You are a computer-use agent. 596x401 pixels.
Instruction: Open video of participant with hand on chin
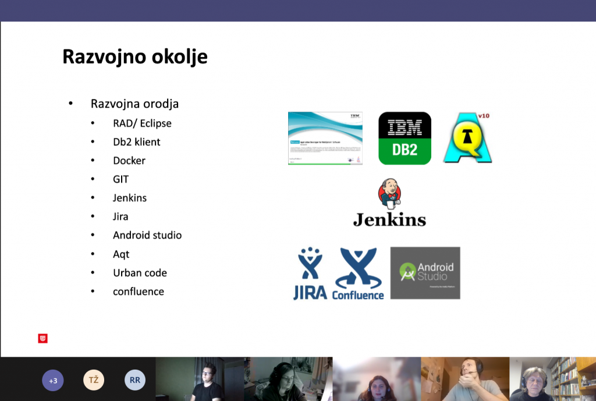click(x=464, y=379)
